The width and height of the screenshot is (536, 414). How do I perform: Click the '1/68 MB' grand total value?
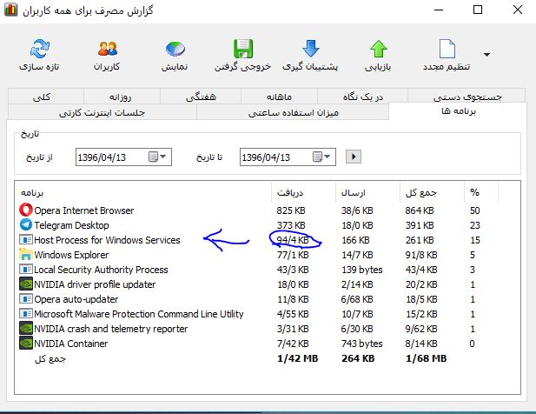click(427, 358)
